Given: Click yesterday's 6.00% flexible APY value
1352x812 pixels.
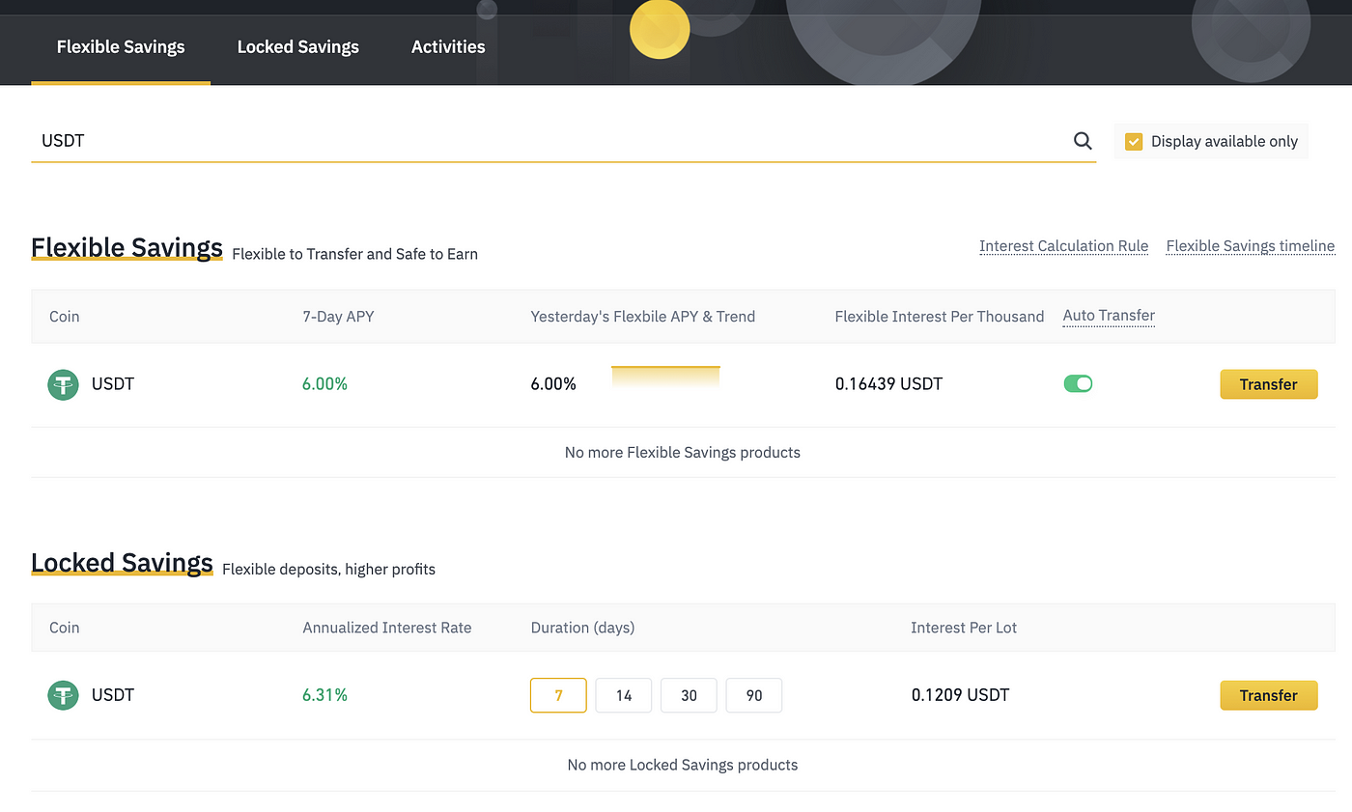Looking at the screenshot, I should (x=553, y=384).
